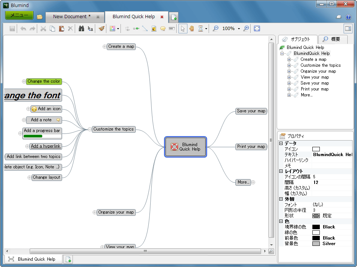This screenshot has width=357, height=267.
Task: Collapse the レイアウト property section
Action: tap(281, 171)
